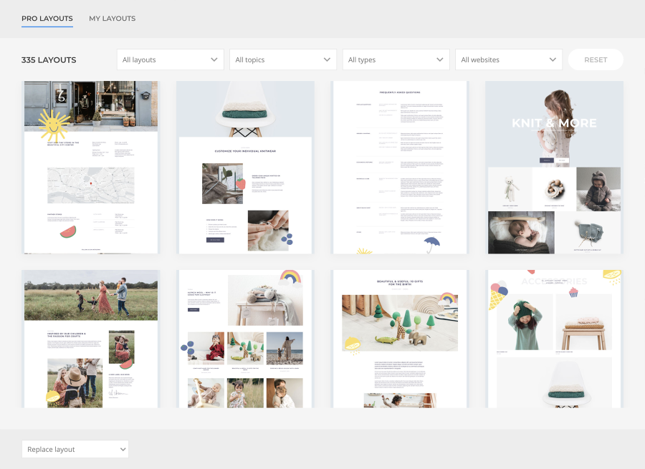Expand the All websites filter
The image size is (645, 469).
tap(508, 59)
